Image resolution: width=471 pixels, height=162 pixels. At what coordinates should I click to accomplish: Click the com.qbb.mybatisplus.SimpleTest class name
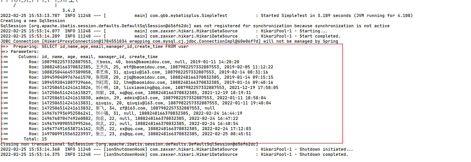[188, 16]
